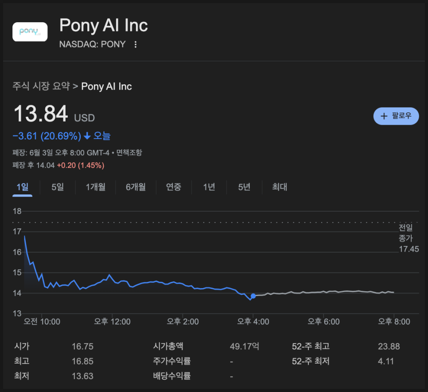Click the NASDAQ: PONY ticker text

[x=92, y=44]
